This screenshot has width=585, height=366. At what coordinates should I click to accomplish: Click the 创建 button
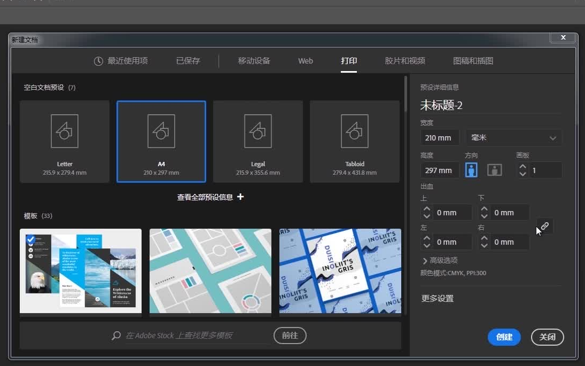pos(504,337)
